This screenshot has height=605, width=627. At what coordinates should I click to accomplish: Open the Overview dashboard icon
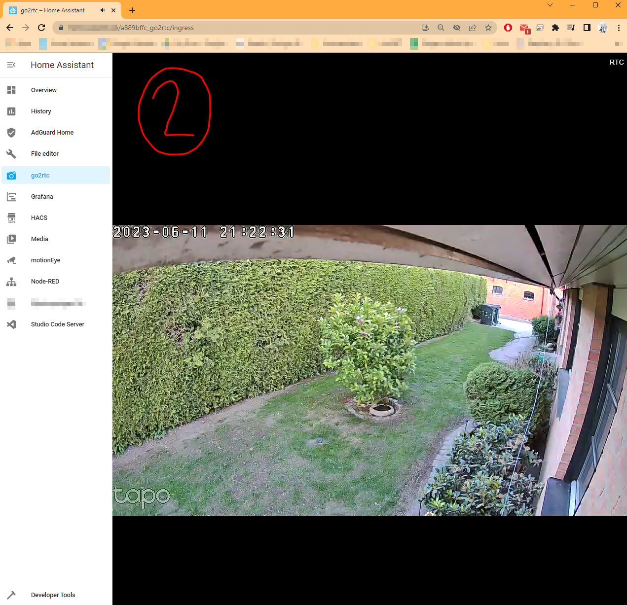pyautogui.click(x=11, y=90)
